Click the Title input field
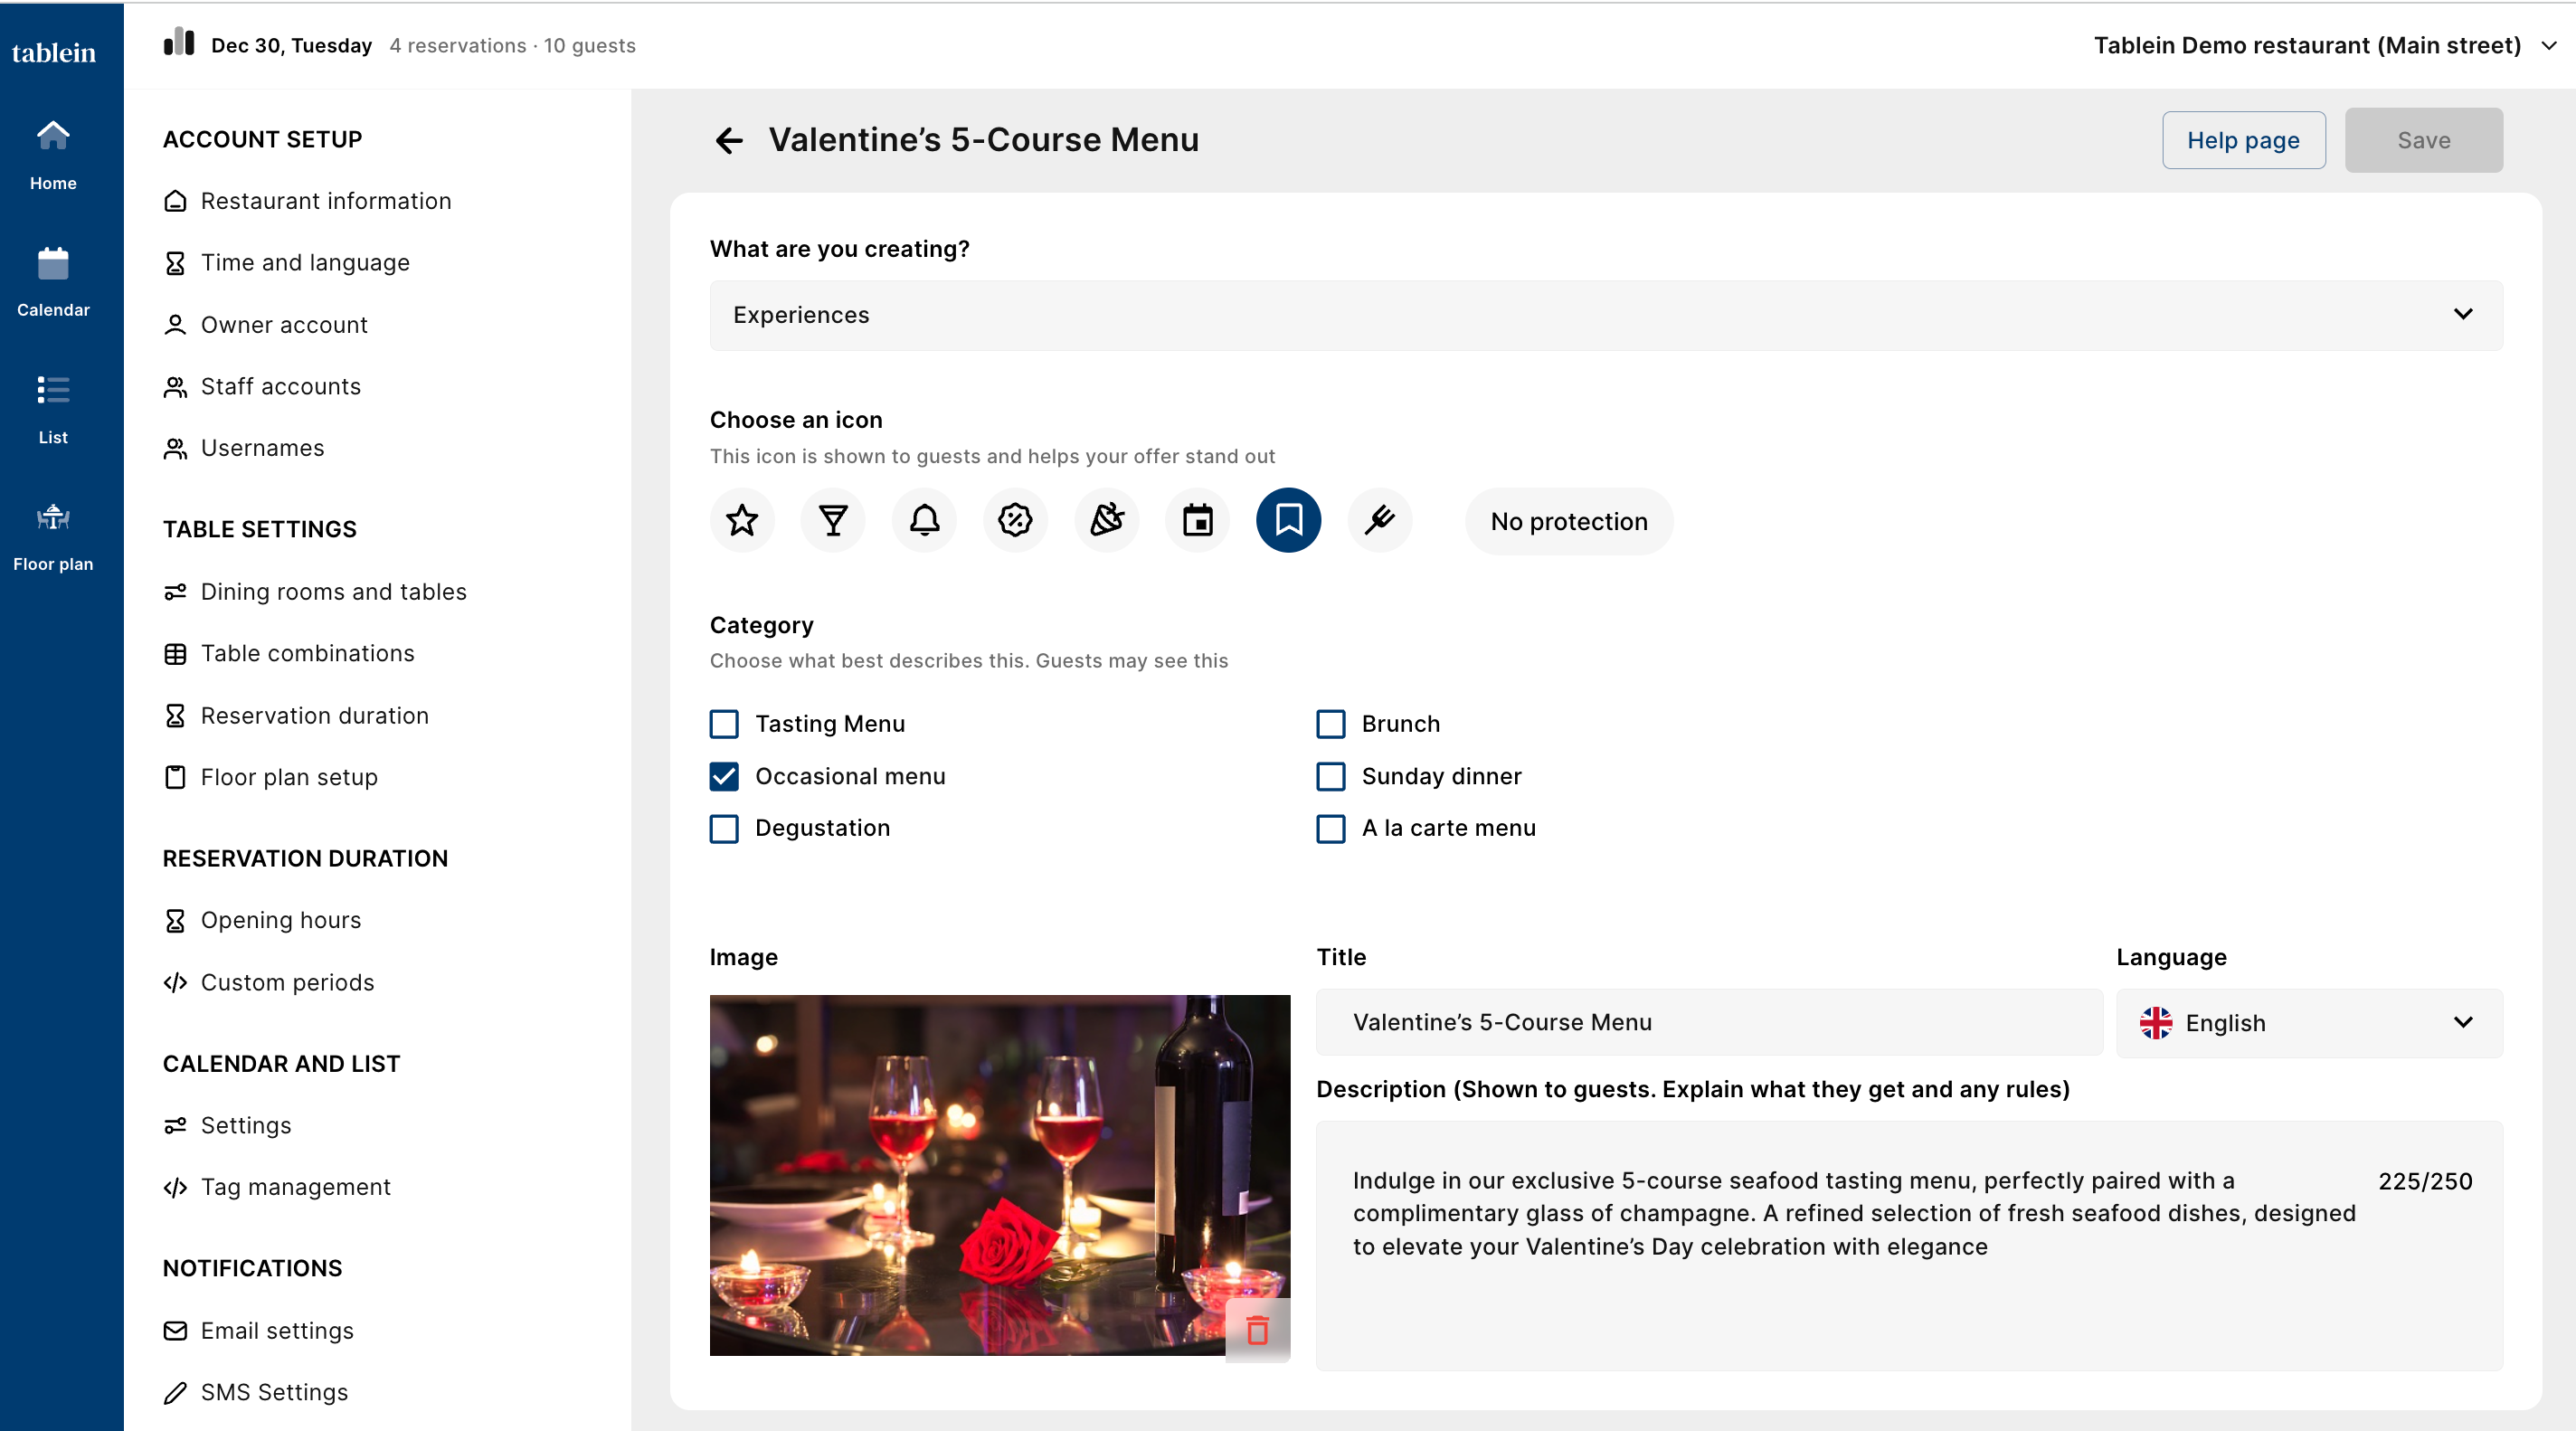 (x=1708, y=1022)
